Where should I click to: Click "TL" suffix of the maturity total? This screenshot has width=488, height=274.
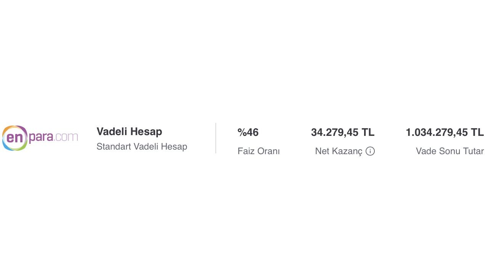(x=477, y=132)
